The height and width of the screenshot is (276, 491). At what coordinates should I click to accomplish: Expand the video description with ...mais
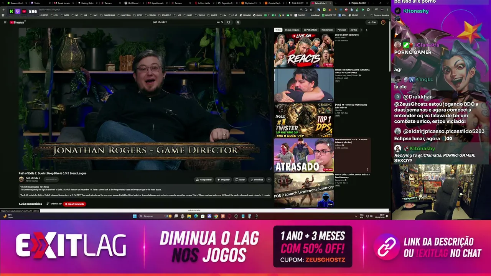tap(267, 195)
